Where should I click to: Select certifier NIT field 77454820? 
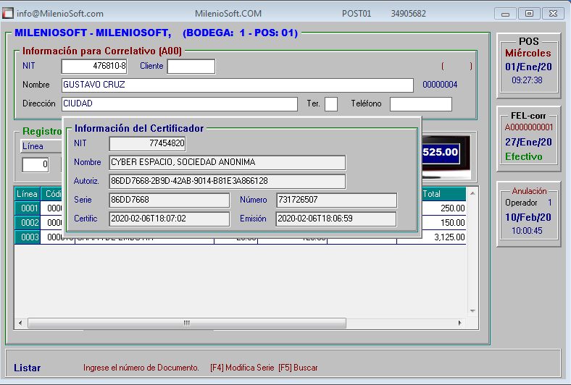click(148, 143)
